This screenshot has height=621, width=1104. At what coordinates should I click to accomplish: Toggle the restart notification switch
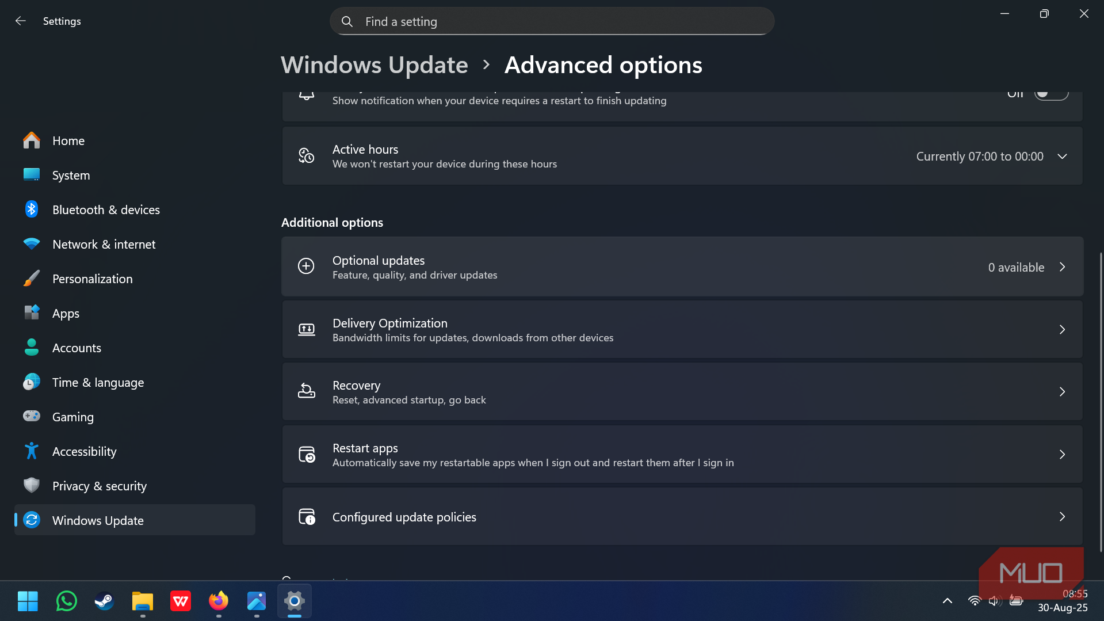coord(1051,95)
